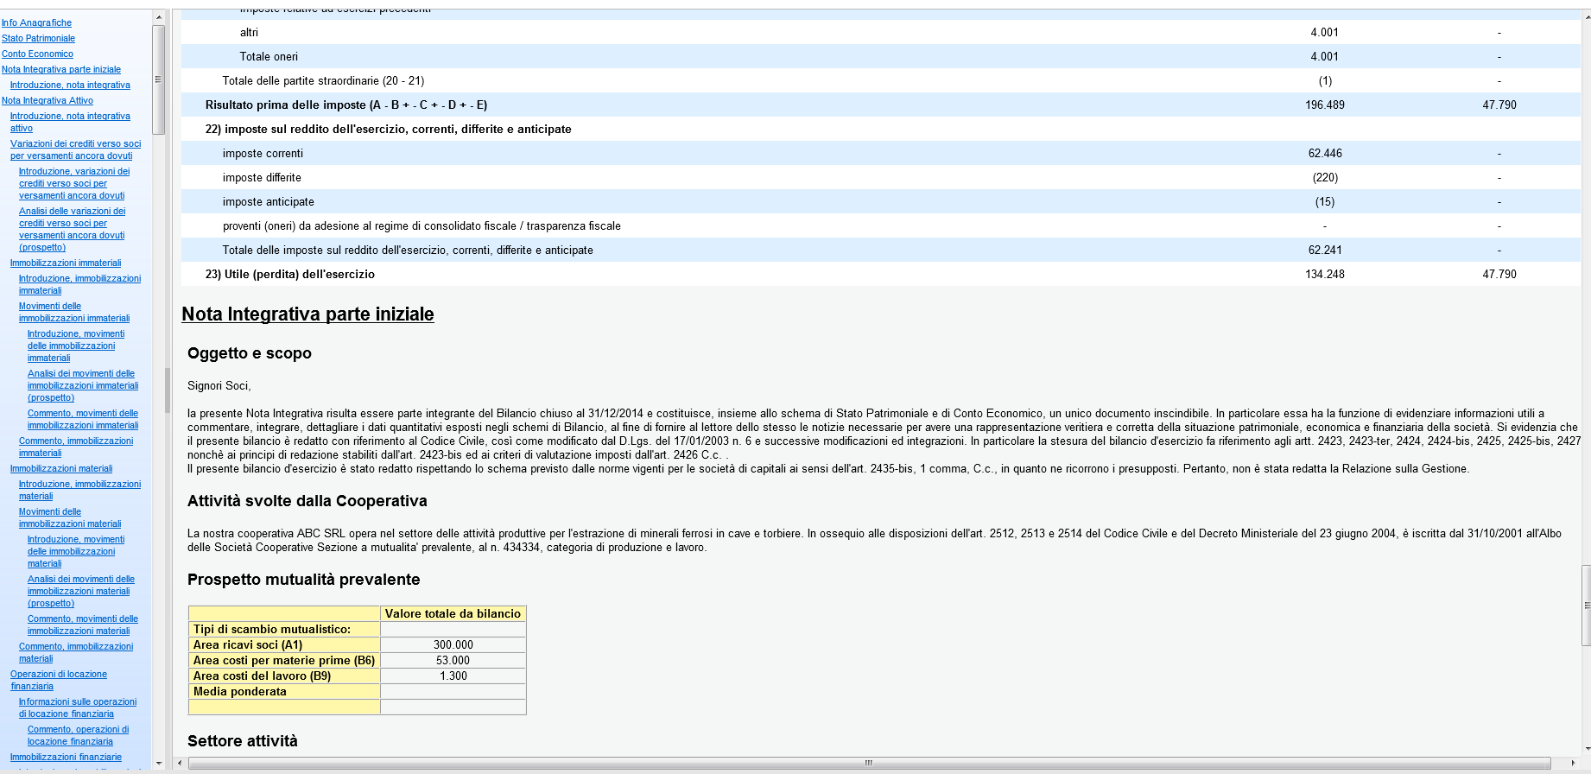Click 'Totale oneri' row label
Viewport: 1591px width, 774px height.
point(269,56)
